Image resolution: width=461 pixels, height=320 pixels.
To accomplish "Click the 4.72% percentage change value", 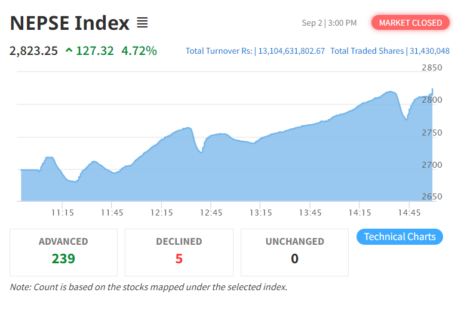I will (x=139, y=51).
